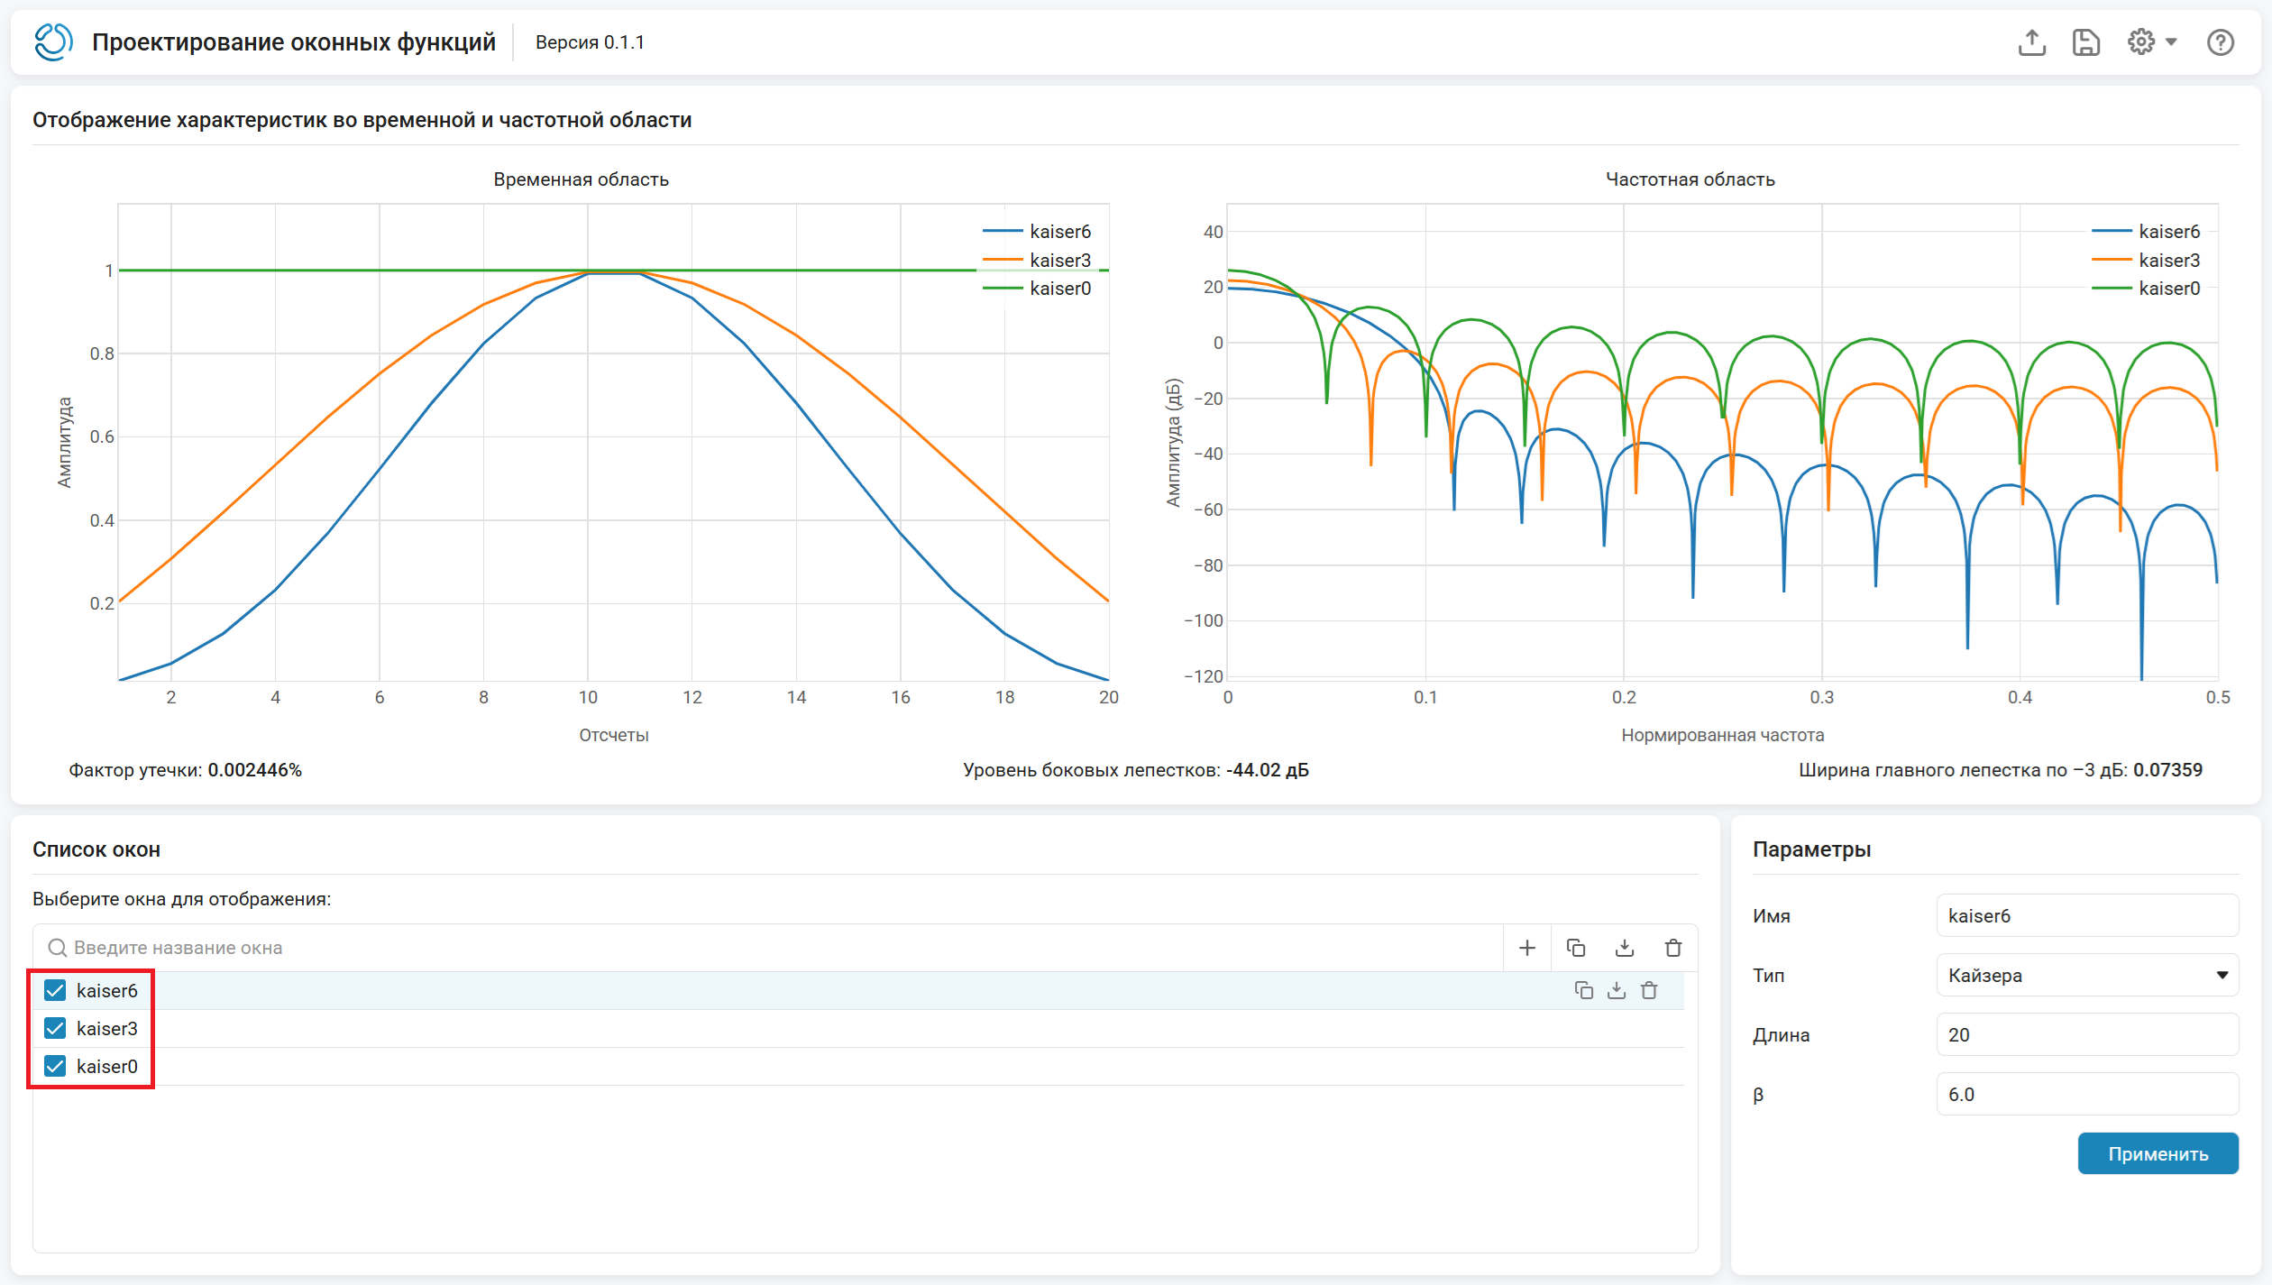Click the Проектирование оконных функций title
The width and height of the screenshot is (2272, 1285).
point(294,42)
